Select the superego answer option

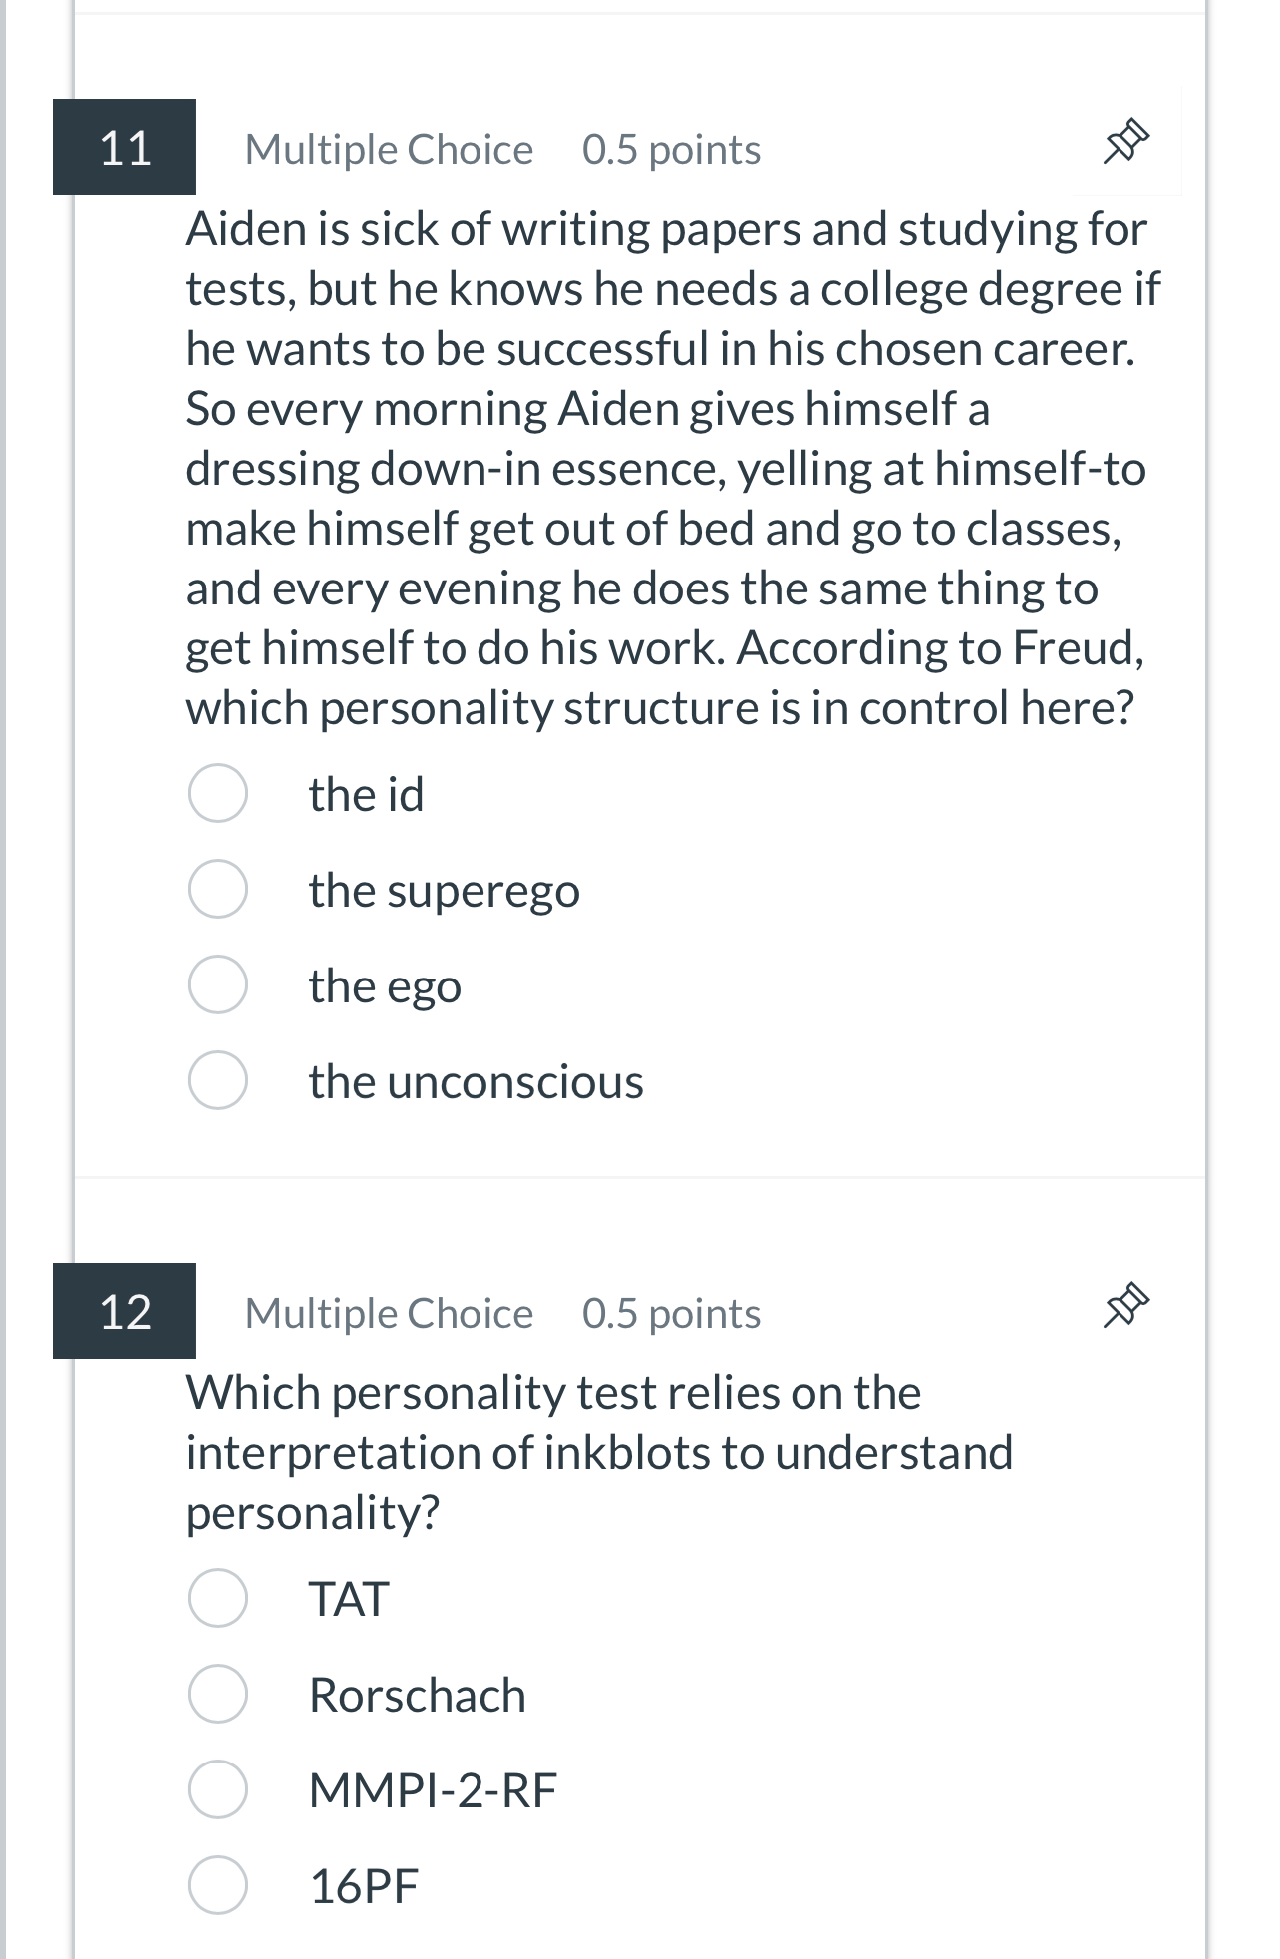(x=443, y=891)
